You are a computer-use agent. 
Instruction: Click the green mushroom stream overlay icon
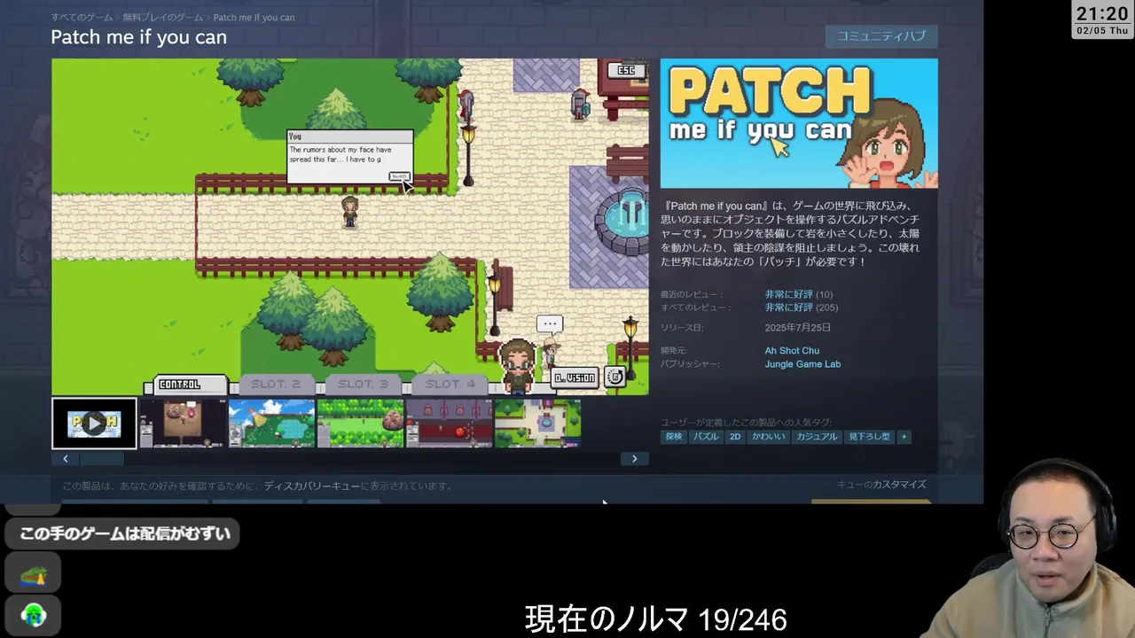point(34,615)
